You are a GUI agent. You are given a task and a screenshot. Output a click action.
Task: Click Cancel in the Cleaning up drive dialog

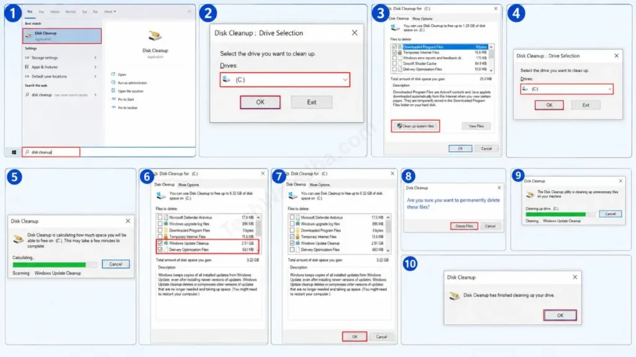610,214
